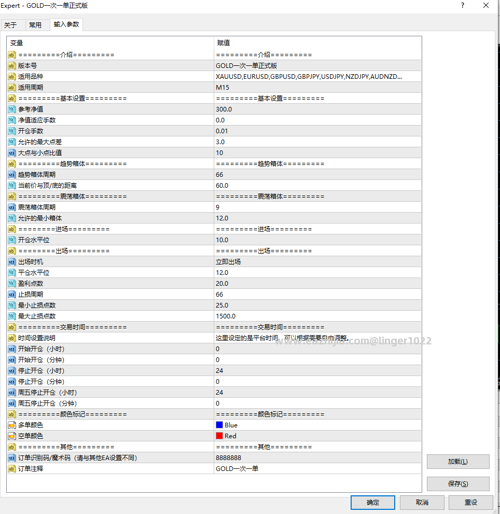Image resolution: width=500 pixels, height=514 pixels.
Task: Click the icon beside 版本号 row
Action: [12, 65]
